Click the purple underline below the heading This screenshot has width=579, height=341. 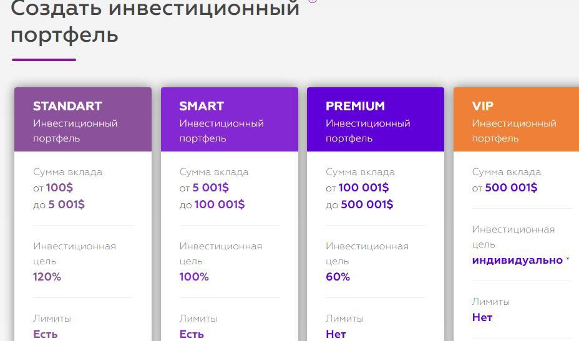coord(44,59)
